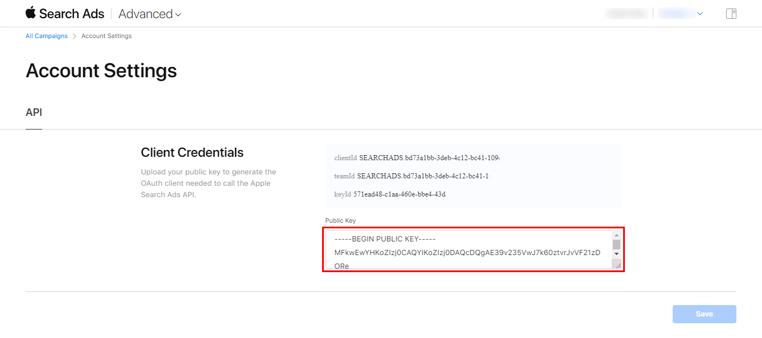The width and height of the screenshot is (762, 338).
Task: Click the Public Key scroll down arrow
Action: (x=616, y=254)
